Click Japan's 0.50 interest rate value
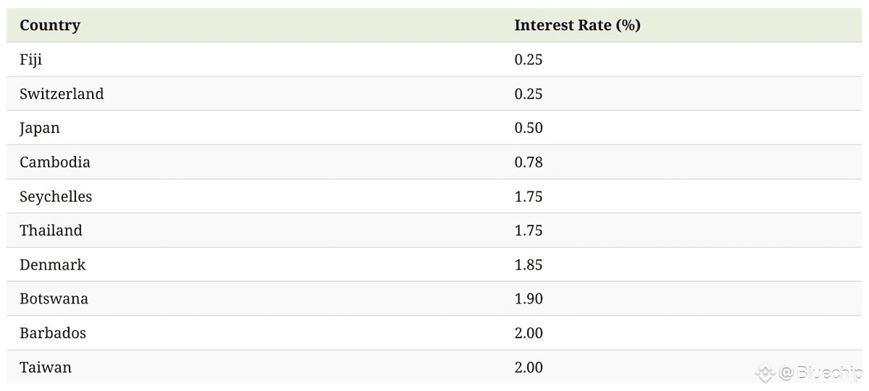Screen dimensions: 869x391 tap(529, 128)
